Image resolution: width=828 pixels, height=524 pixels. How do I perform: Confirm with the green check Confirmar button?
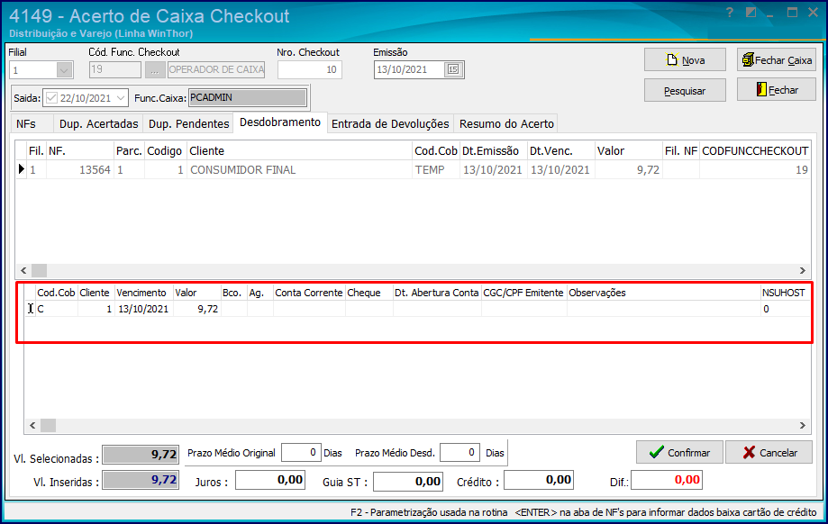click(x=679, y=452)
